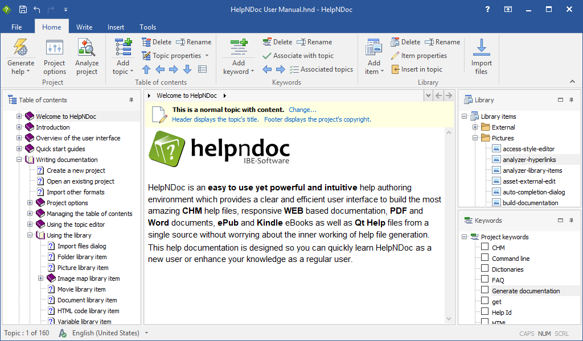The width and height of the screenshot is (583, 341).
Task: Click Associate with topic
Action: [x=298, y=56]
